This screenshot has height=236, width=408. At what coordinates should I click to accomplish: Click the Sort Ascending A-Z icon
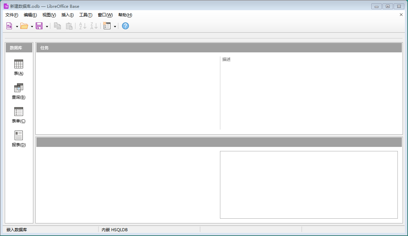click(83, 26)
